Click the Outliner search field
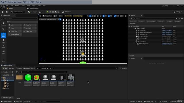 [x=155, y=18]
